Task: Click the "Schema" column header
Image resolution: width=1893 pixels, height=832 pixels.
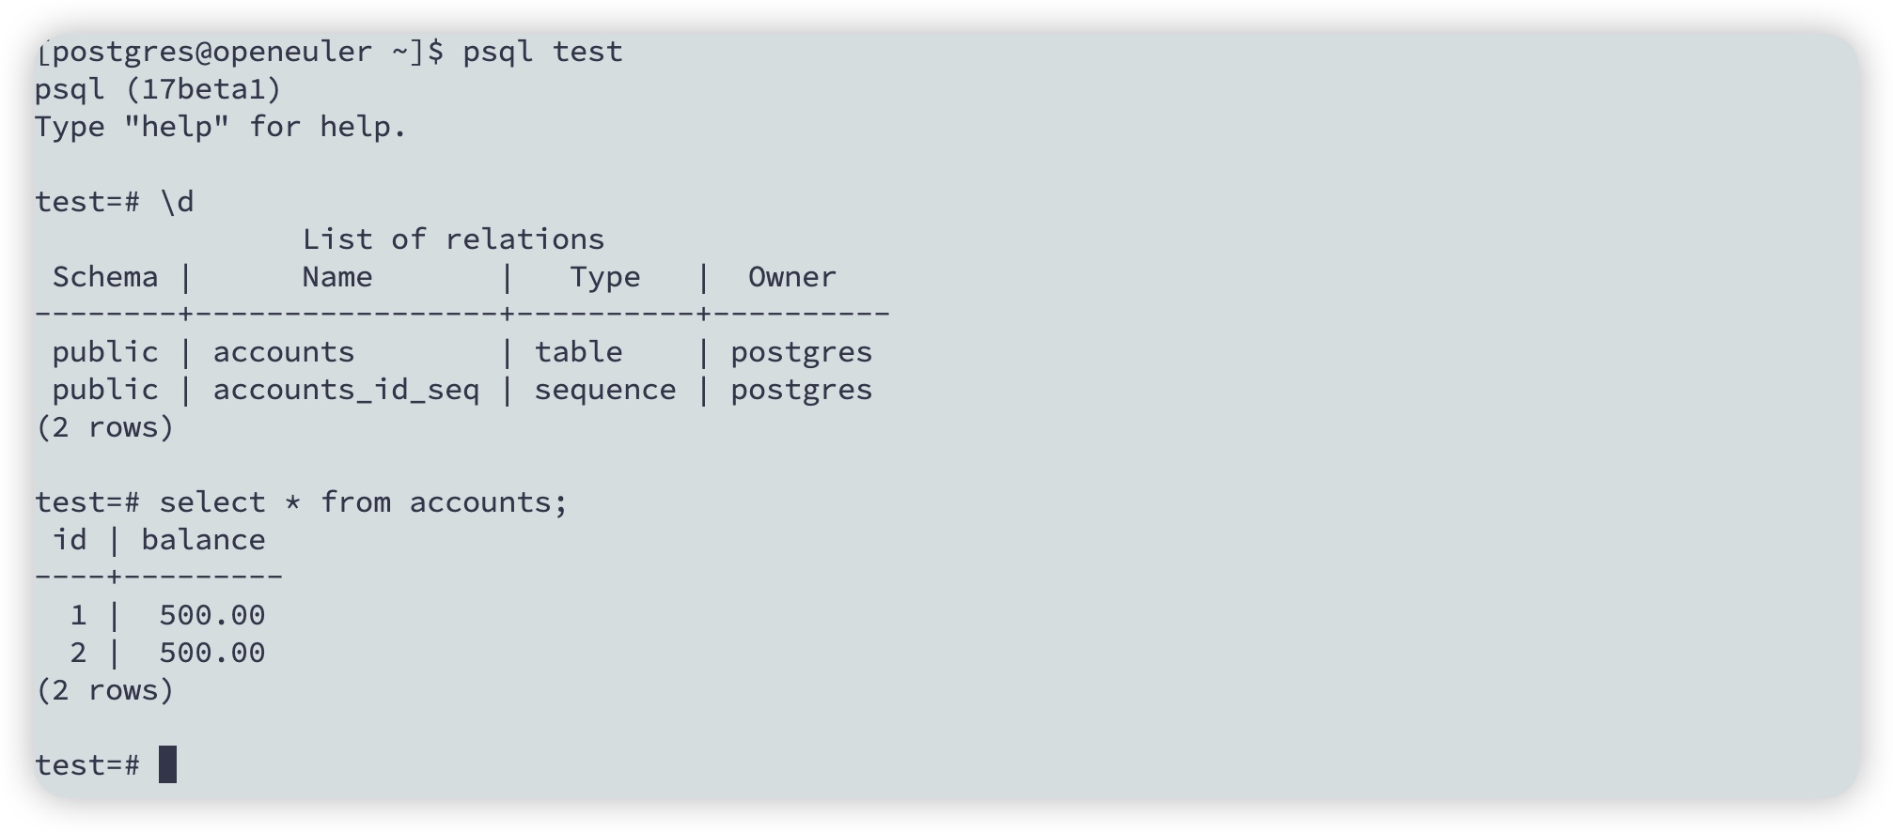Action: pyautogui.click(x=105, y=277)
